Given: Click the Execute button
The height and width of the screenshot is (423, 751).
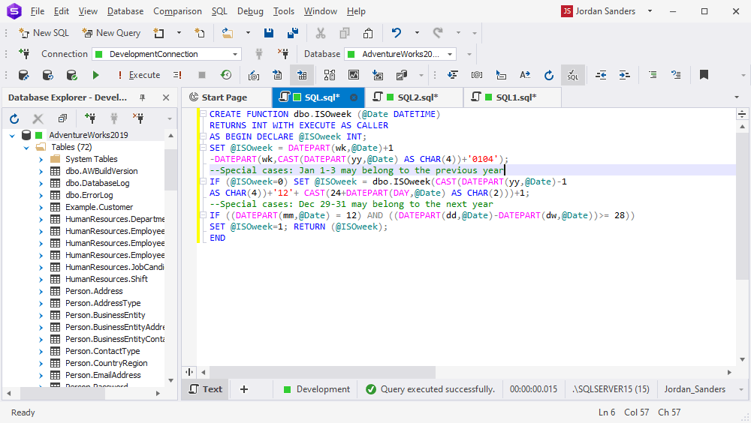Looking at the screenshot, I should point(139,75).
